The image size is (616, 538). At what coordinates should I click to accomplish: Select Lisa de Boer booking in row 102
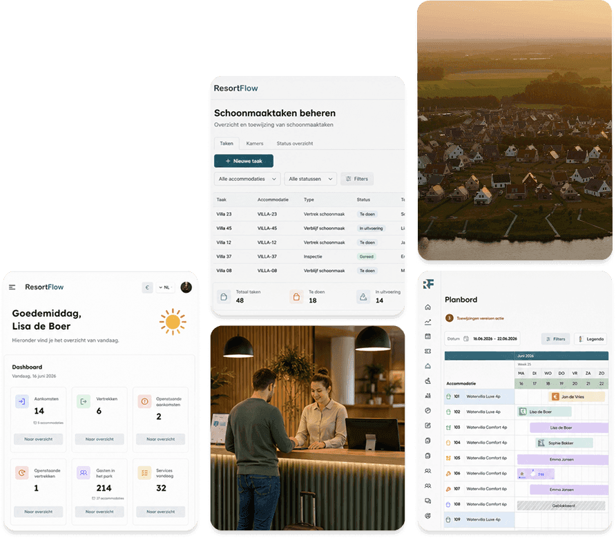tap(544, 412)
